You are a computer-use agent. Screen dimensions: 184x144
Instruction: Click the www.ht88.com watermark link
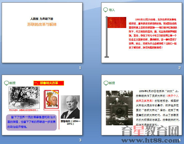tap(151, 140)
